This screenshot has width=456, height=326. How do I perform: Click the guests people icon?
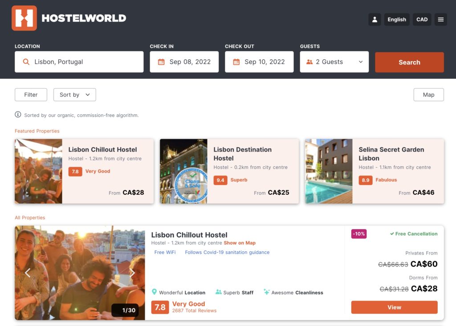[x=309, y=62]
